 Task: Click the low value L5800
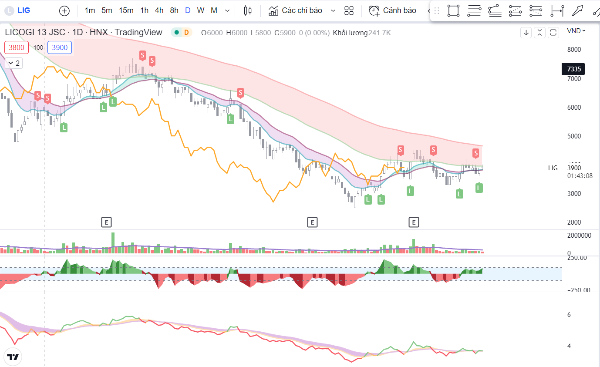(x=260, y=33)
